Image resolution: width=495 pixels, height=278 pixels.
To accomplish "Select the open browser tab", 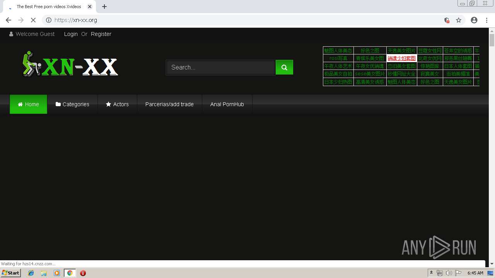I will click(x=49, y=7).
